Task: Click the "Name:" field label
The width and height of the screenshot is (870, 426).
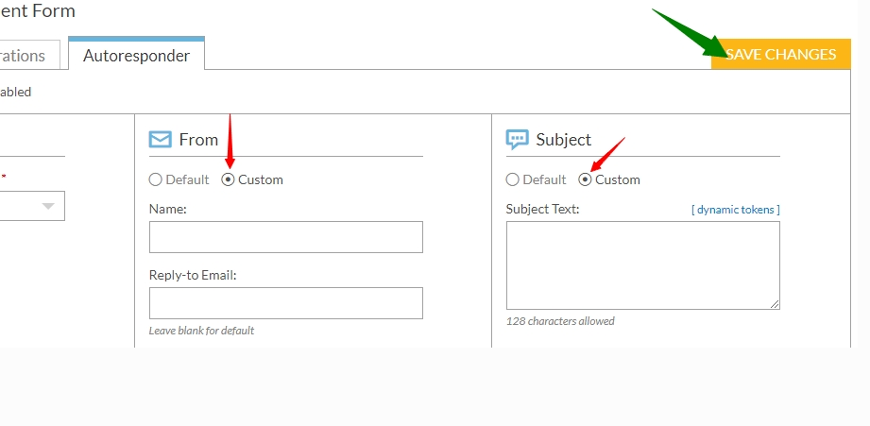Action: [x=167, y=210]
